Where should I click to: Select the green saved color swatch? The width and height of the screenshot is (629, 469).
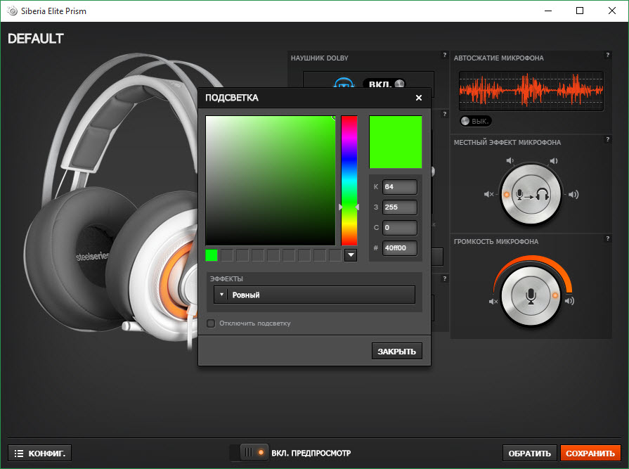(212, 255)
